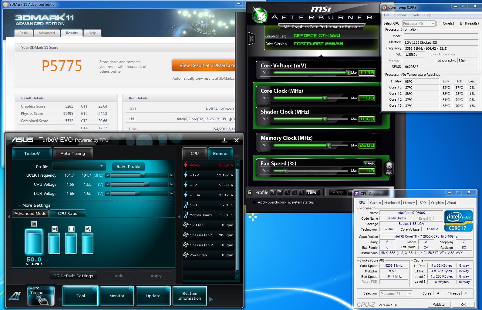Toggle Auto fan speed in Afterburner
The width and height of the screenshot is (482, 310).
[369, 163]
